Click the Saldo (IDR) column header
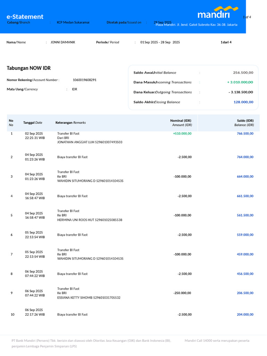The image size is (267, 356). [x=244, y=123]
